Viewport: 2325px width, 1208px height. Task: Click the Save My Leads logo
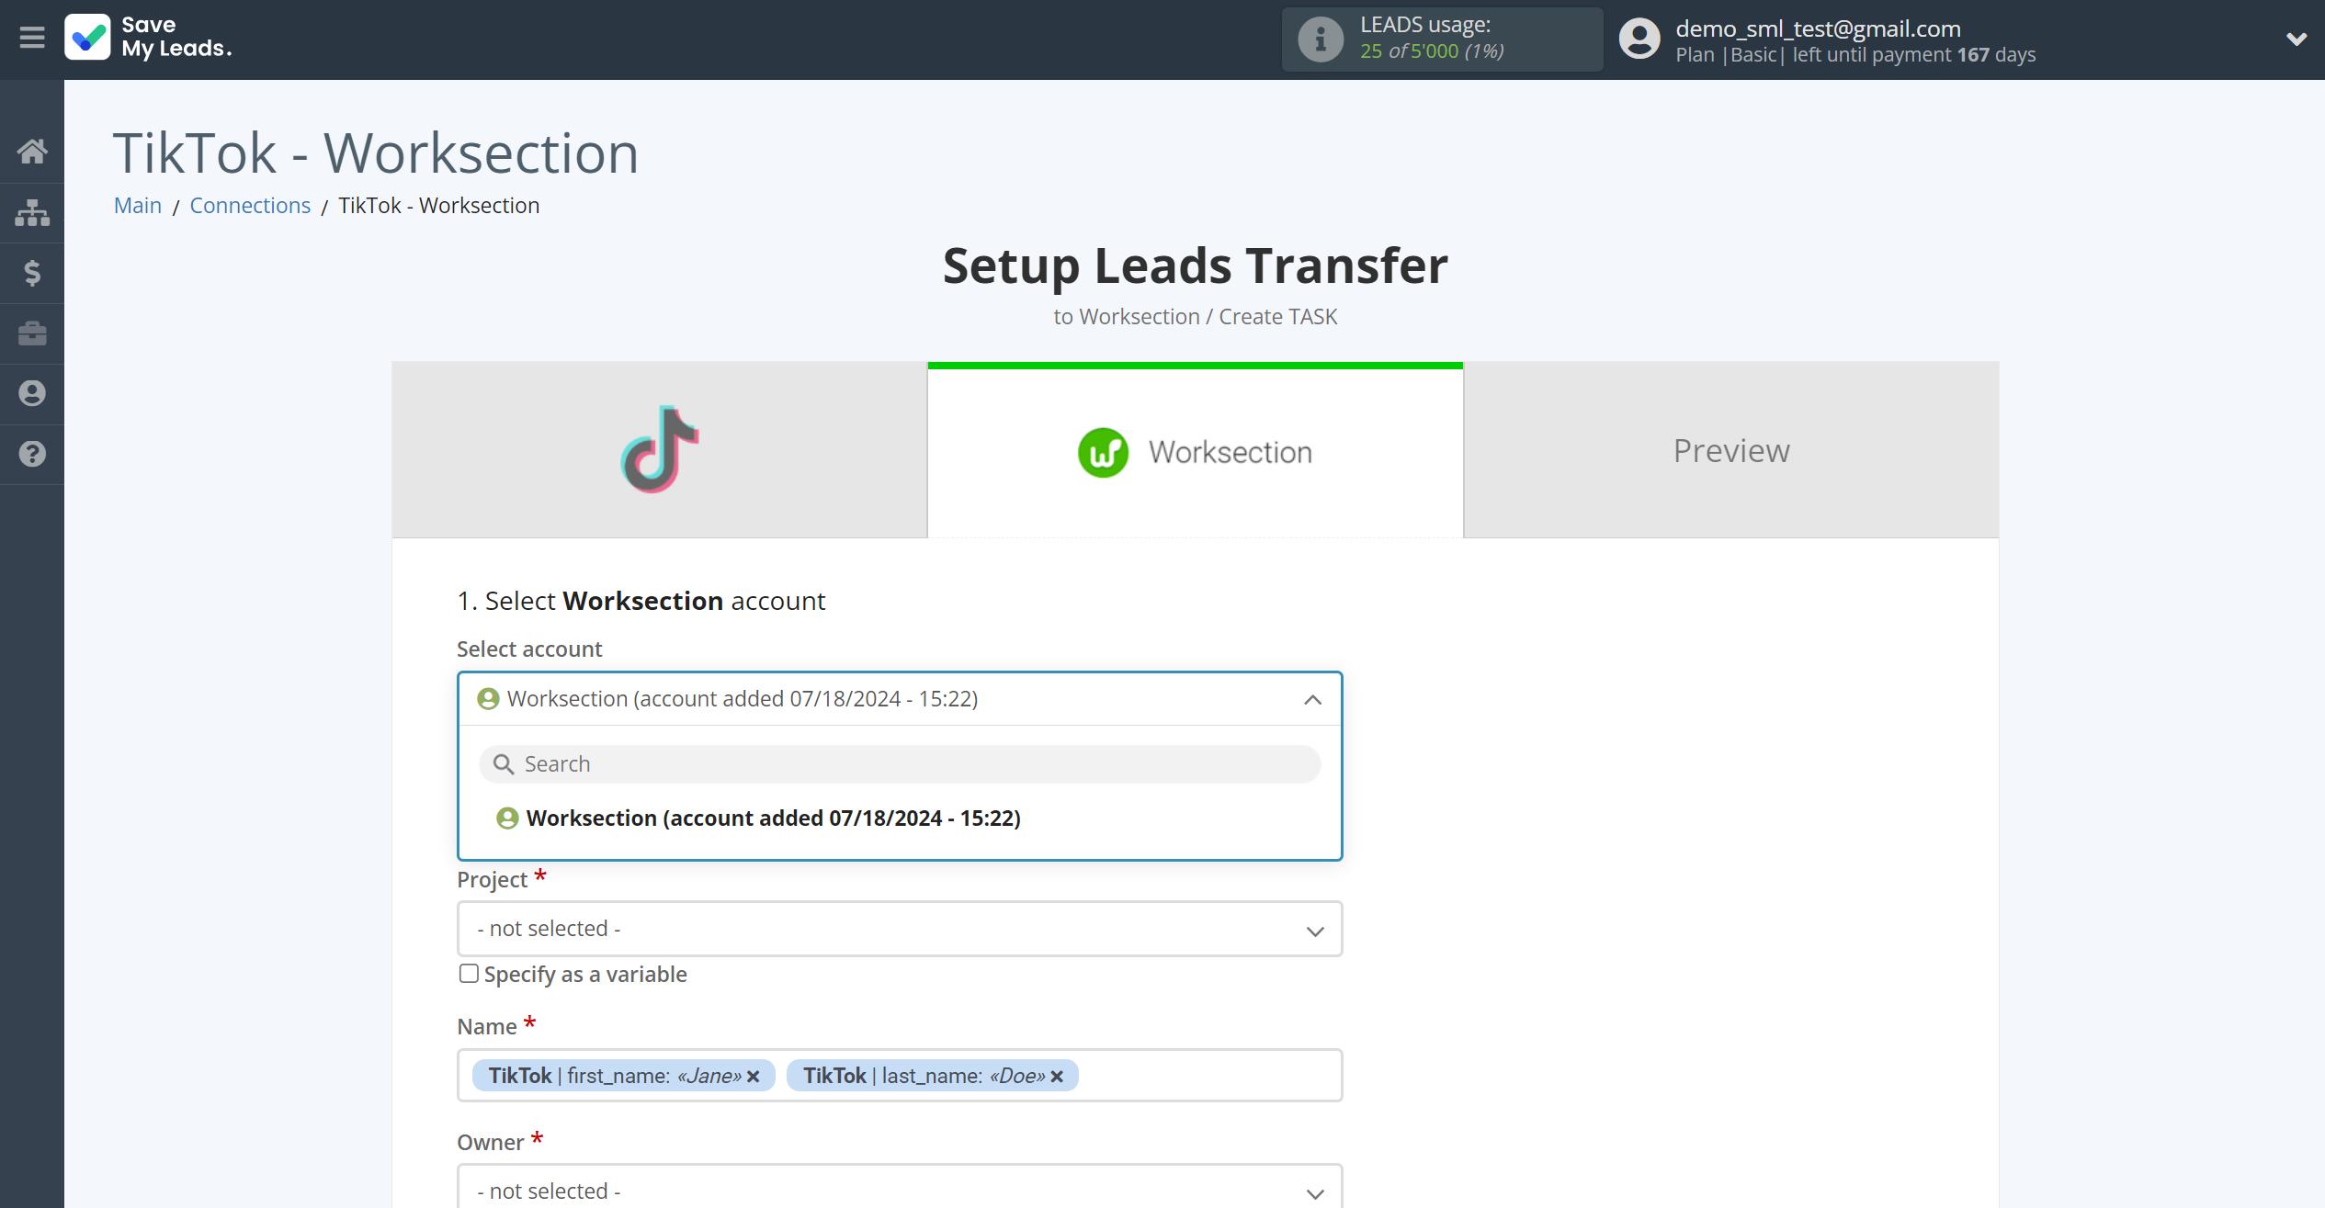point(149,38)
